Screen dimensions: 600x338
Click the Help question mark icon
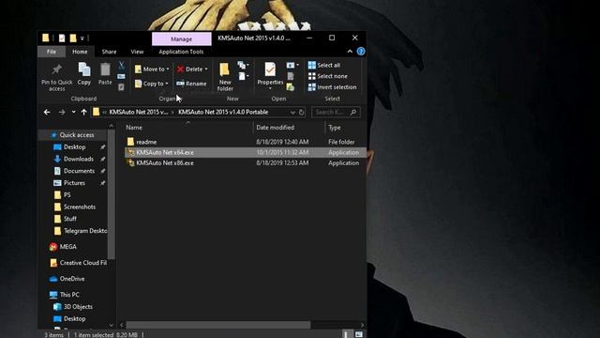(x=361, y=52)
